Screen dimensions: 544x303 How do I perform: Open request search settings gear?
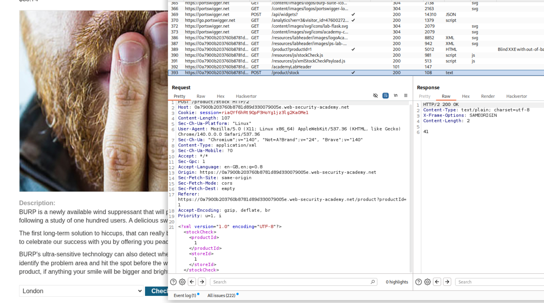[182, 282]
